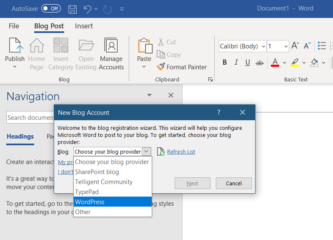The width and height of the screenshot is (333, 240).
Task: Click the Save floppy disk icon
Action: click(73, 9)
